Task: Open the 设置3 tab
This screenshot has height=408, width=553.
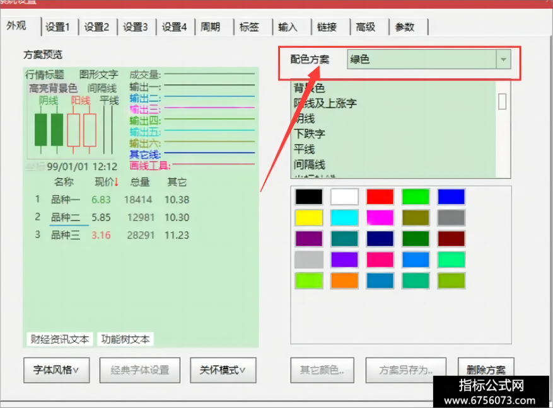Action: (135, 27)
